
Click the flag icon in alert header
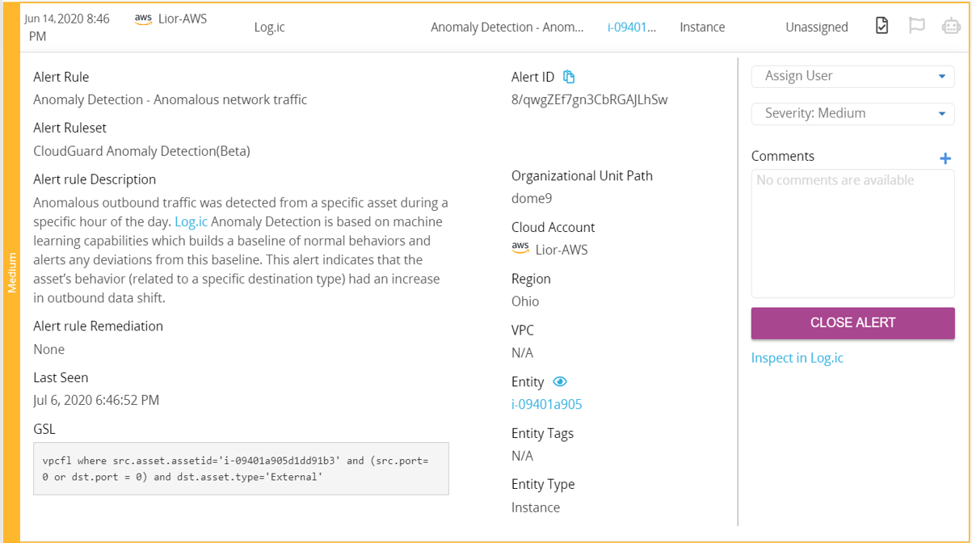tap(916, 26)
